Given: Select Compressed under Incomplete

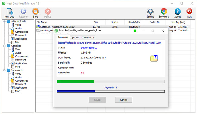Looking at the screenshot, I should click(x=22, y=81).
